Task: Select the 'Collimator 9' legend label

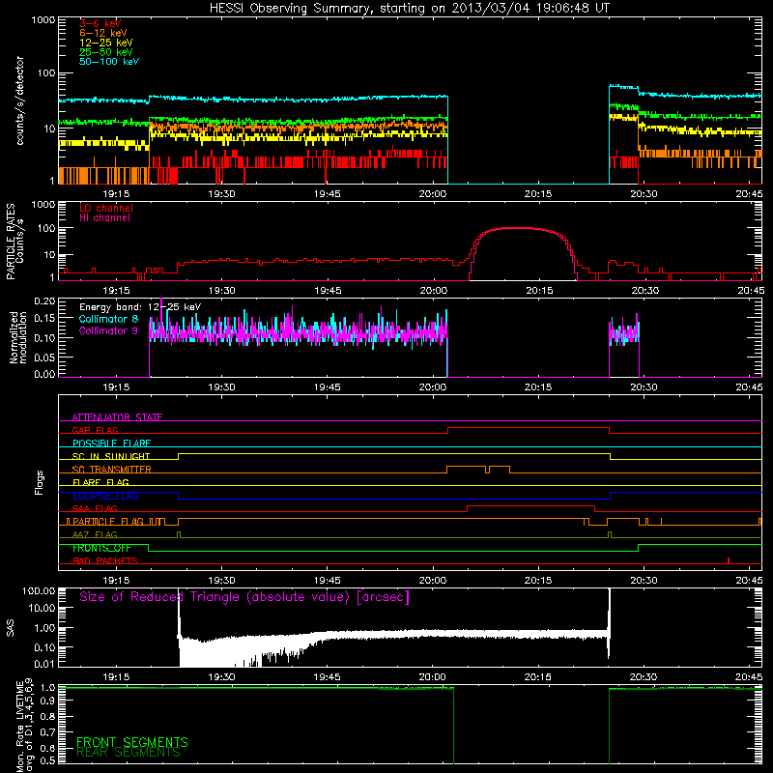Action: 108,330
